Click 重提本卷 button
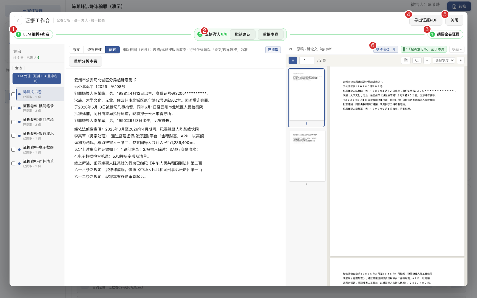 (x=270, y=35)
